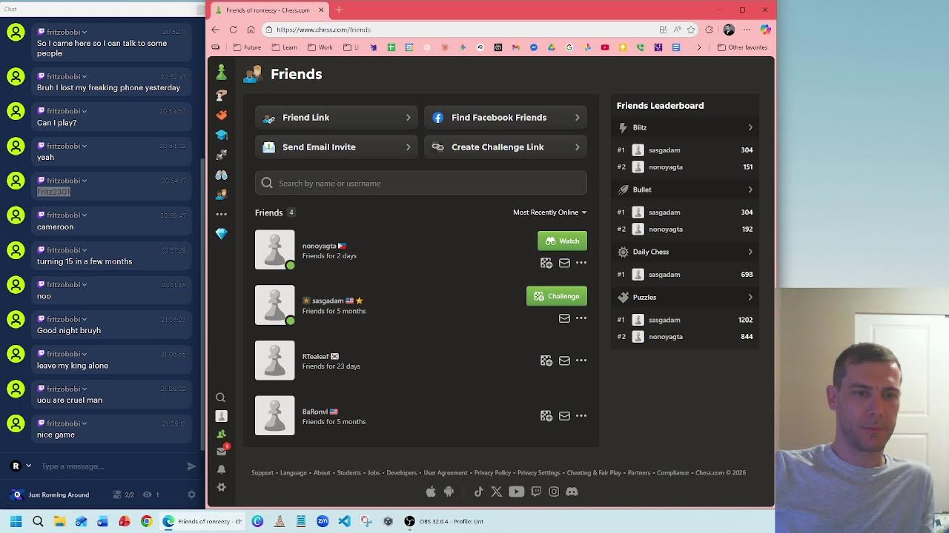This screenshot has width=949, height=533.
Task: Open the notifications bell in sidebar
Action: [221, 469]
